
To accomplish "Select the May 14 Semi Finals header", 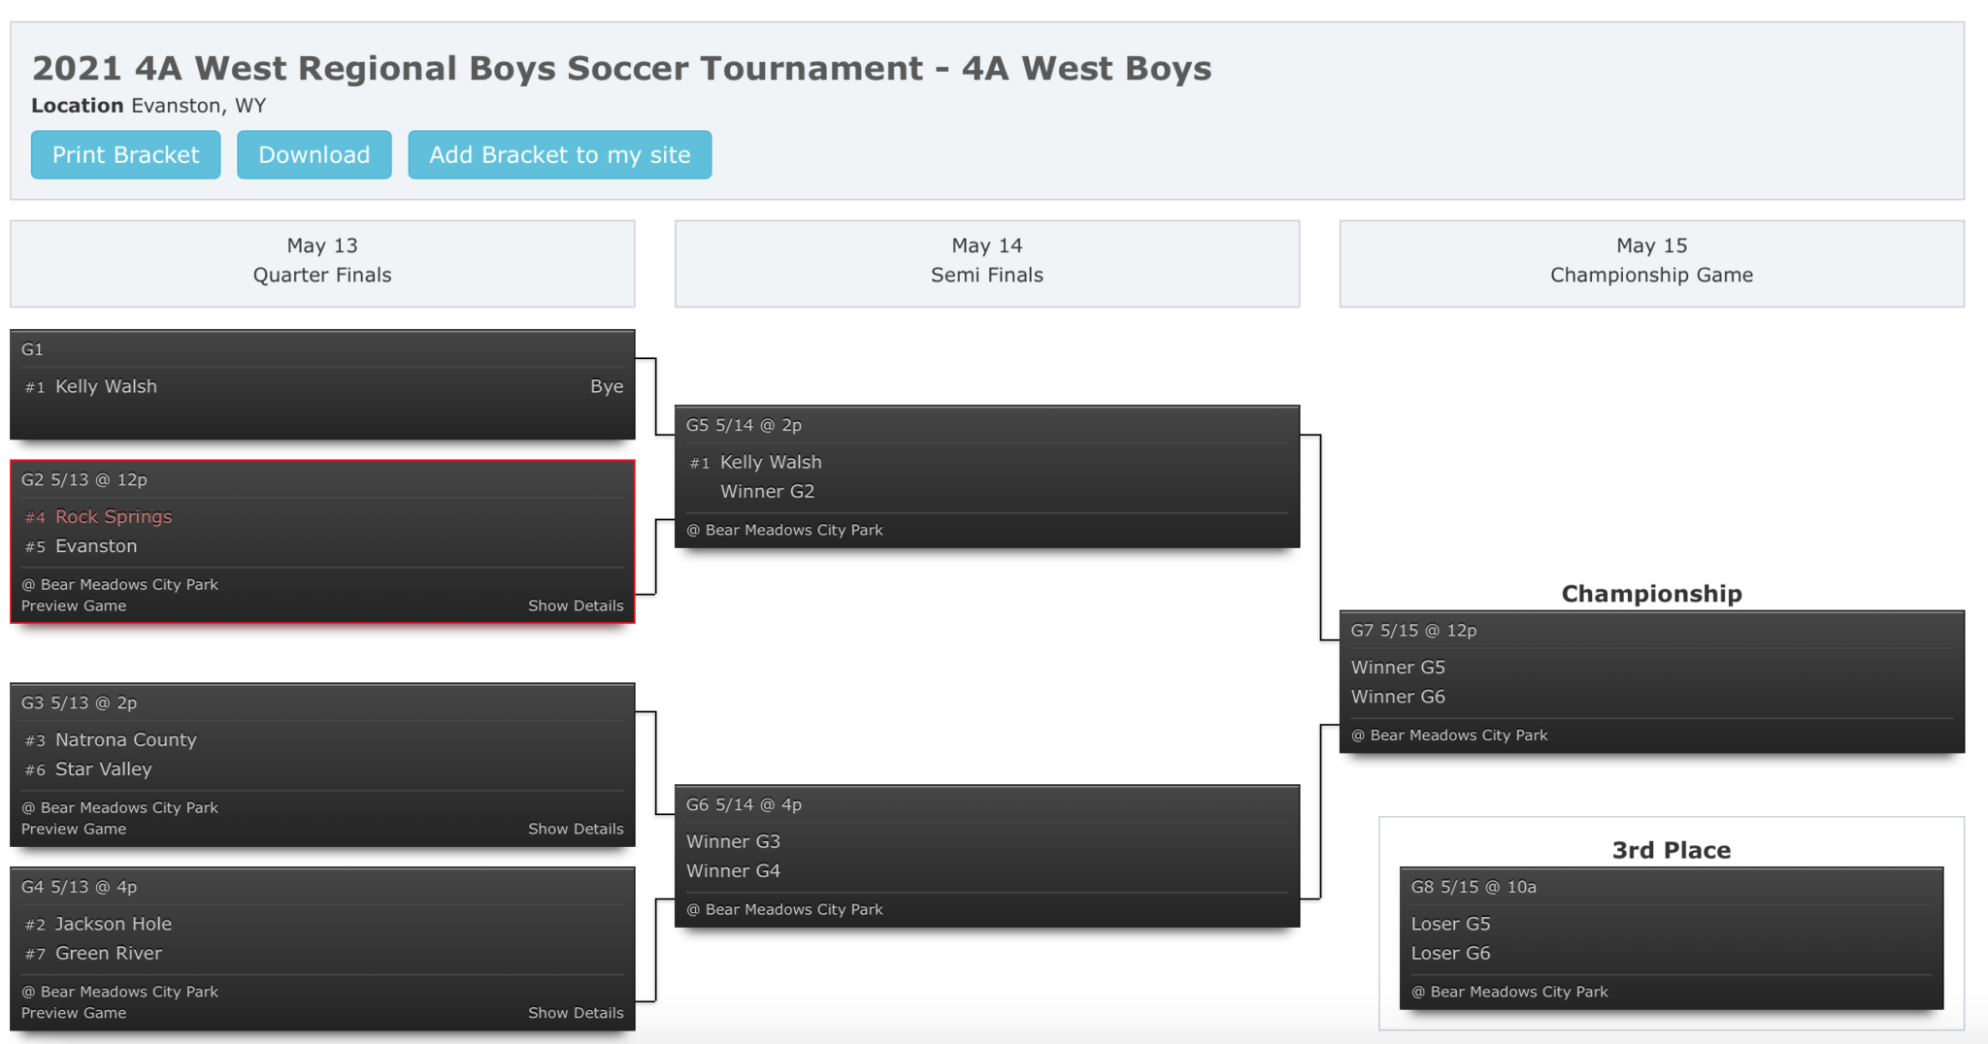I will click(986, 261).
